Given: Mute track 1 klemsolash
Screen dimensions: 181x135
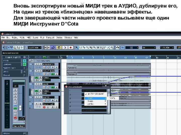Looking at the screenshot, I should point(36,64).
